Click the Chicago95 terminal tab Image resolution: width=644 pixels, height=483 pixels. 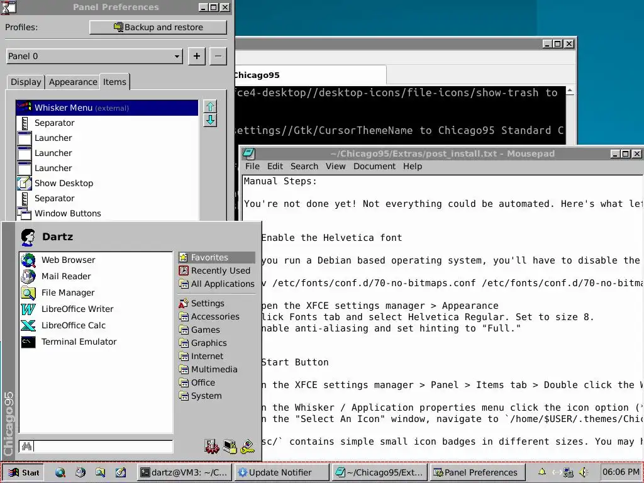pos(311,75)
